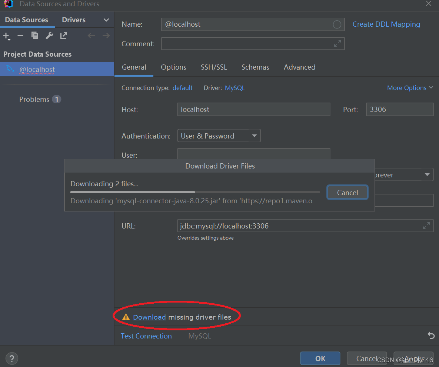Click the Create DDL Mapping link

[386, 24]
